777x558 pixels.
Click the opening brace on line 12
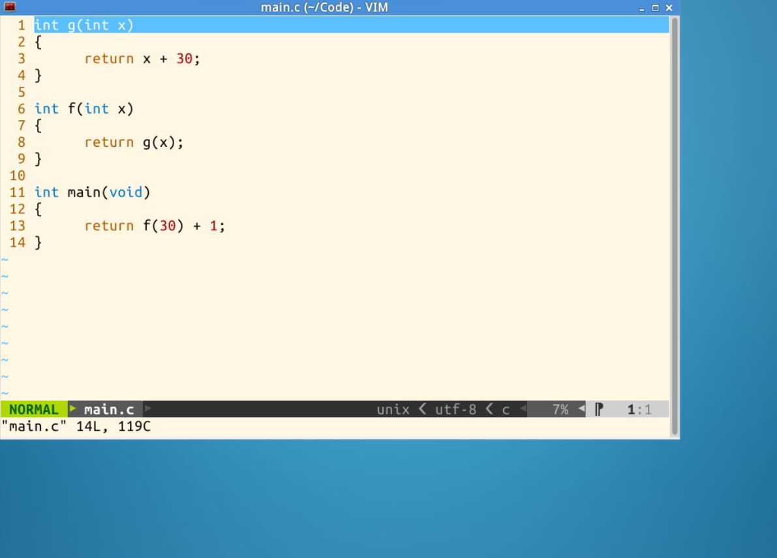click(x=38, y=209)
